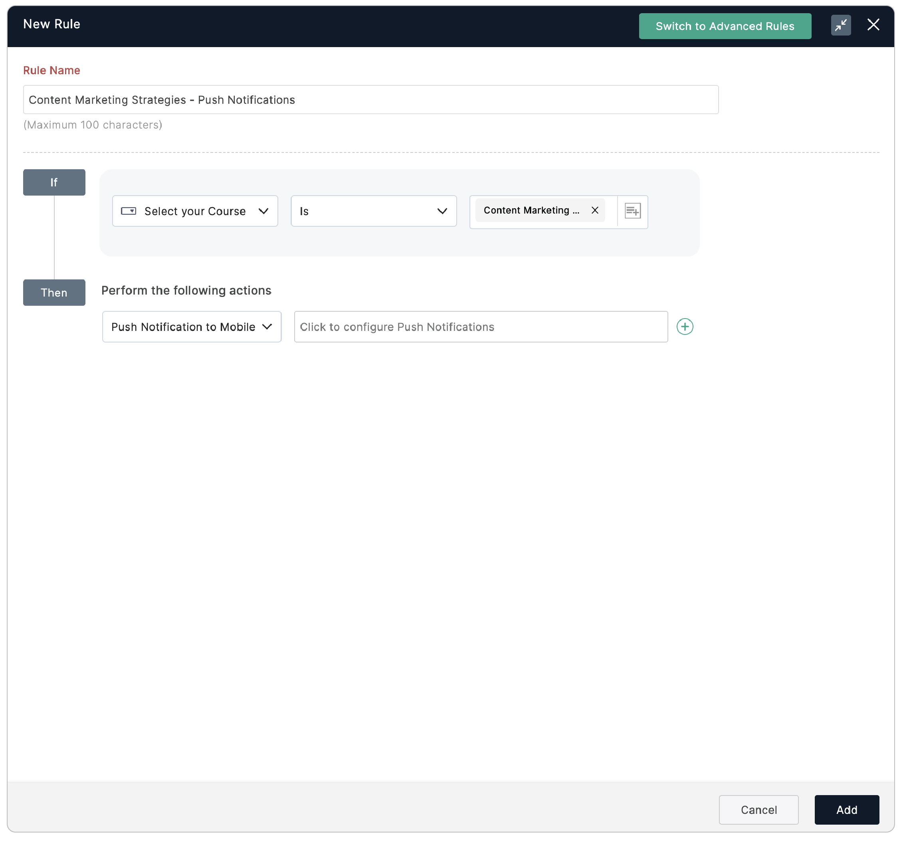905x845 pixels.
Task: Click Add to save the rule
Action: pyautogui.click(x=847, y=810)
